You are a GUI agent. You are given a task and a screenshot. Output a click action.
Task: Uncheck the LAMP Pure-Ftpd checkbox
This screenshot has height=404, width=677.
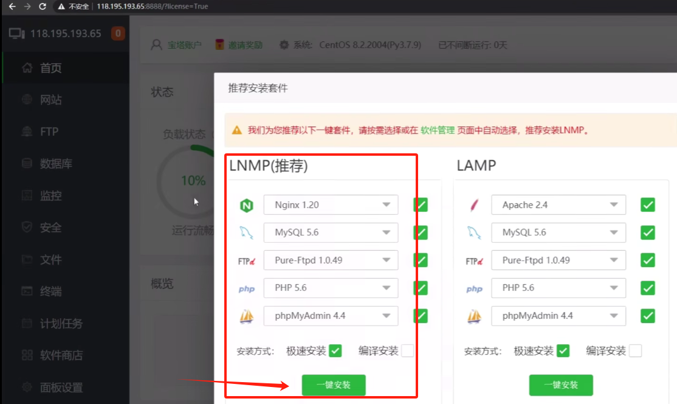pos(648,260)
